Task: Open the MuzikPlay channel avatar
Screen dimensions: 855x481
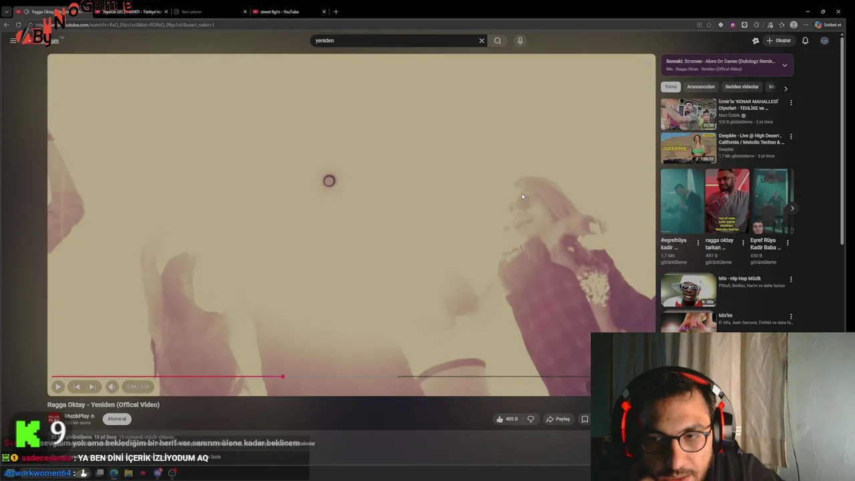Action: [x=53, y=419]
